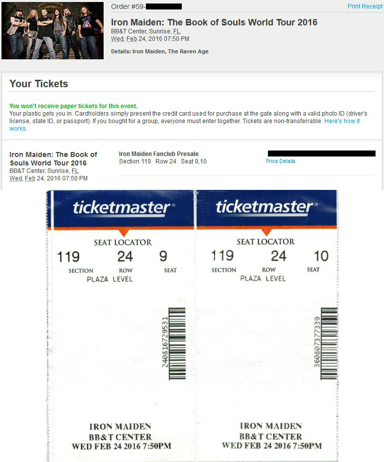The image size is (384, 462).
Task: Click the barcode on the seat 10 ticket
Action: 329,343
